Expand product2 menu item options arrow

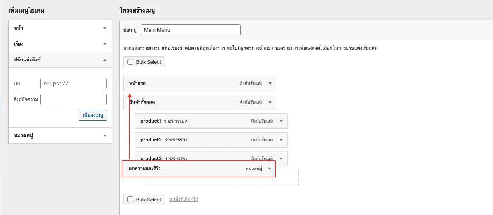coord(281,140)
